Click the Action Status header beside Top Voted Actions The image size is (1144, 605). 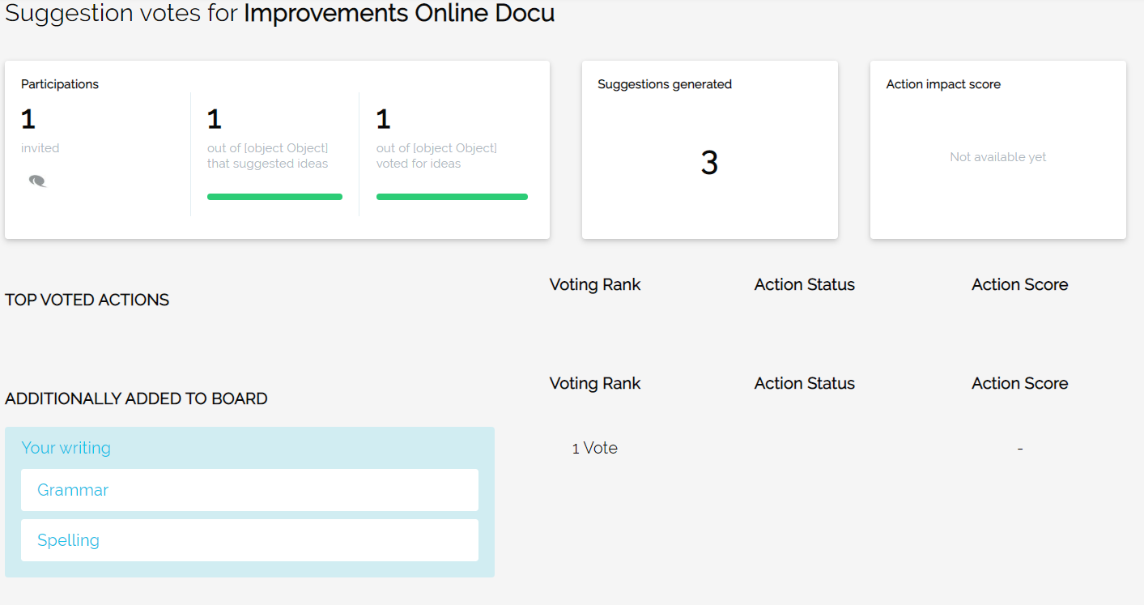click(x=805, y=284)
